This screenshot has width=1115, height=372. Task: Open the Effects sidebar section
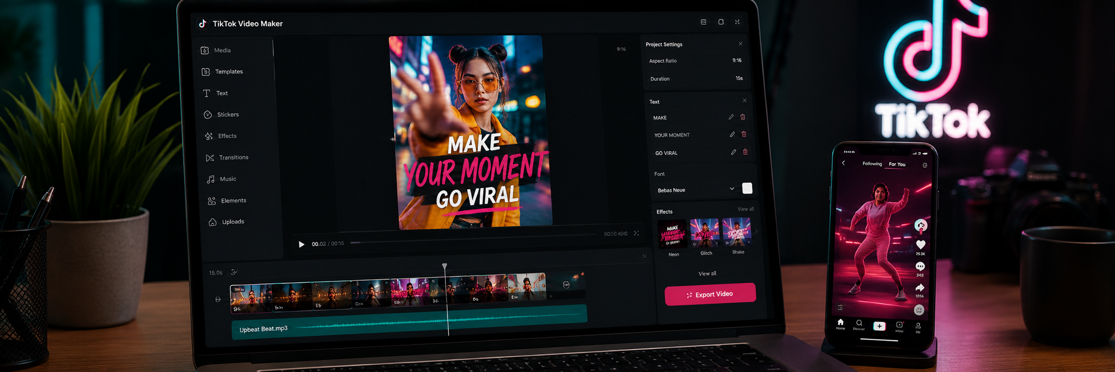point(220,136)
